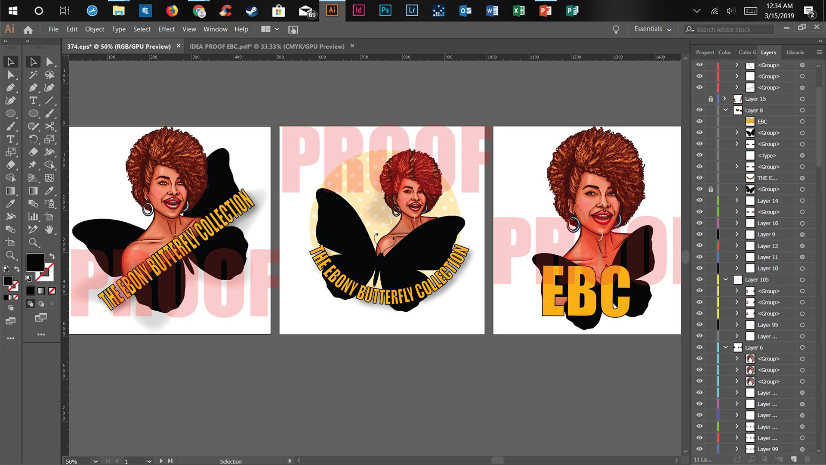Viewport: 826px width, 465px height.
Task: Swap fill and stroke colors arrow
Action: pos(52,256)
